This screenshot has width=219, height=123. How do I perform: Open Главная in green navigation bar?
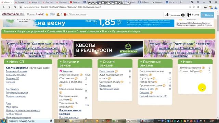[x=9, y=31]
